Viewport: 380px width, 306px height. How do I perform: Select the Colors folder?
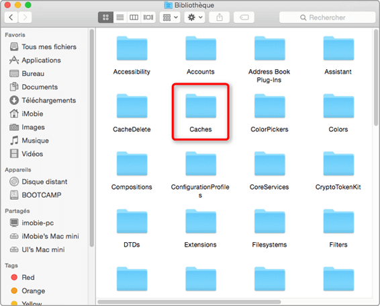[338, 113]
